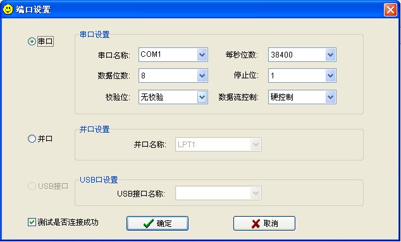Click the 端口设置 title bar text
This screenshot has height=242, width=401.
tap(34, 9)
